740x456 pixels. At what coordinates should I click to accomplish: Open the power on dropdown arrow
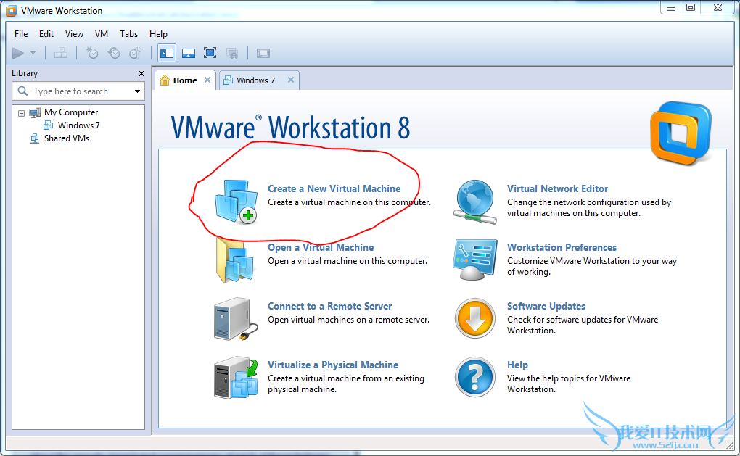[x=33, y=53]
